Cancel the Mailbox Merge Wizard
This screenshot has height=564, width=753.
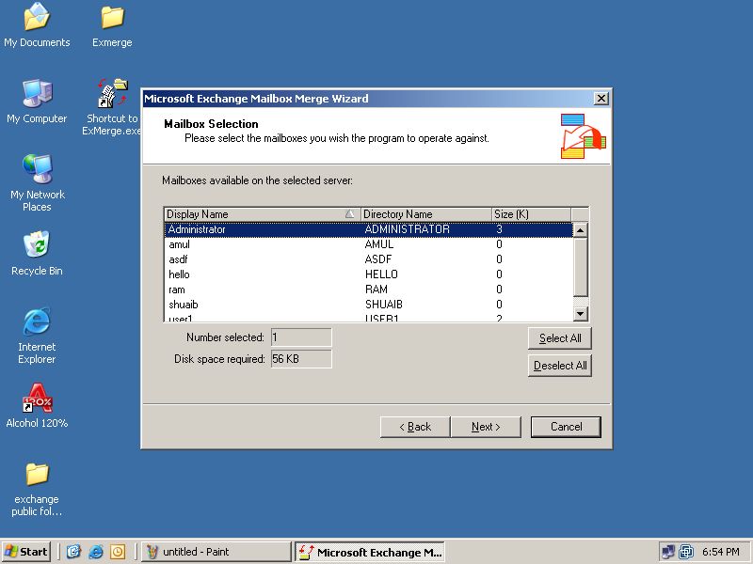pyautogui.click(x=566, y=427)
